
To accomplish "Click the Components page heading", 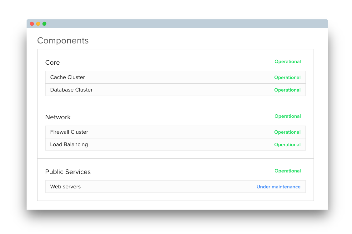I will [63, 41].
